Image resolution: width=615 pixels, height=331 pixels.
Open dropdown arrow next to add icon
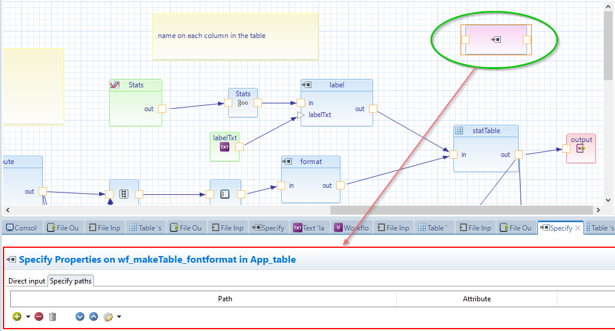pos(28,317)
